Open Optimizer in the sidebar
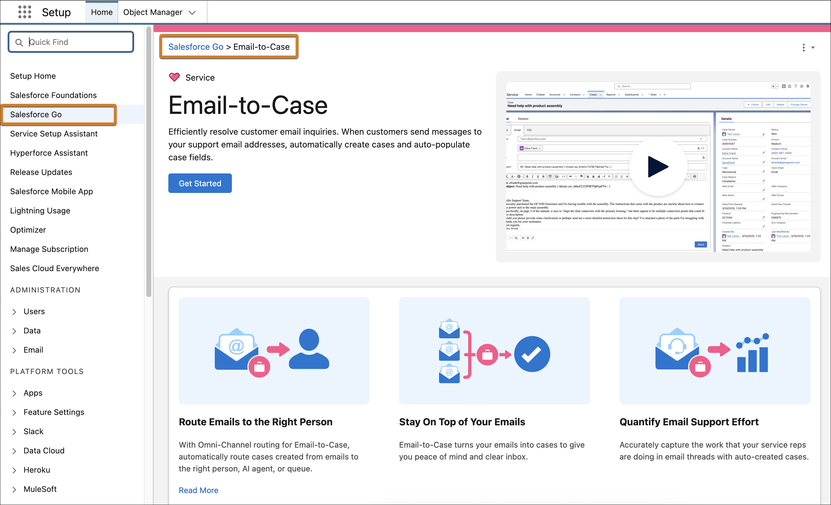Screen dimensions: 831x505 (28, 230)
